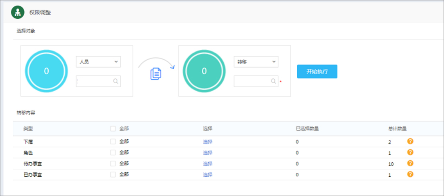Click the 选择 column header
Image resolution: width=444 pixels, height=196 pixels.
coord(208,129)
